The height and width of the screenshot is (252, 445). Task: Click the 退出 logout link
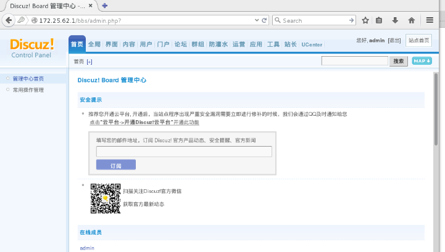click(394, 41)
